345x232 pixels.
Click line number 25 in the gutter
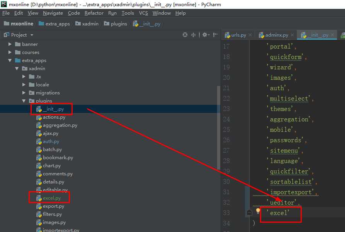pos(226,130)
